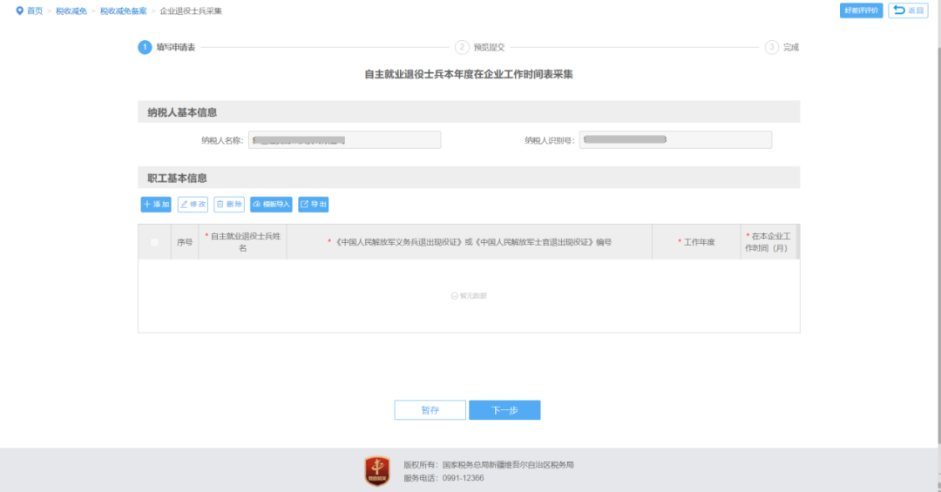Click the 好差评评价 rating button
Image resolution: width=941 pixels, height=492 pixels.
point(861,10)
